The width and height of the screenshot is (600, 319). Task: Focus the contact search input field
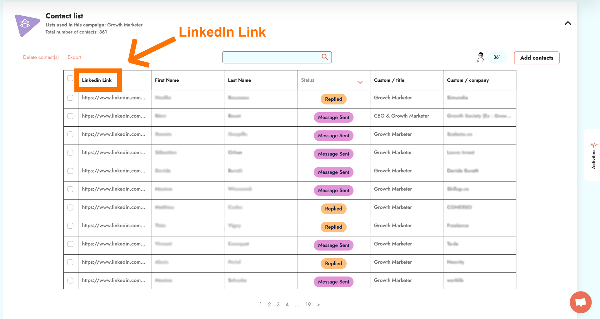277,57
